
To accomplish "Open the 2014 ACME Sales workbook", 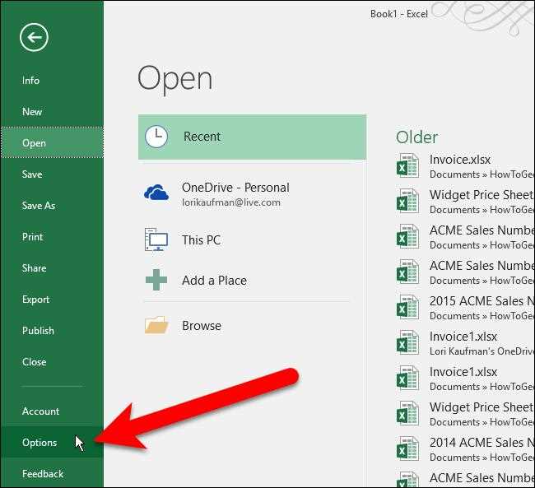I will point(465,449).
